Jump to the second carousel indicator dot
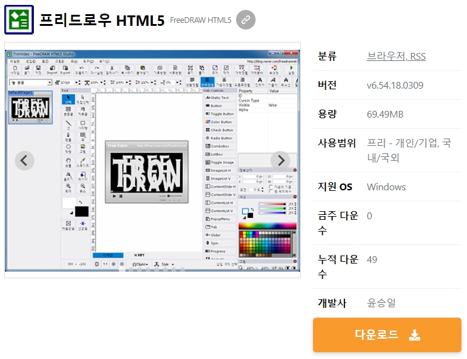This screenshot has height=359, width=467. tap(131, 269)
